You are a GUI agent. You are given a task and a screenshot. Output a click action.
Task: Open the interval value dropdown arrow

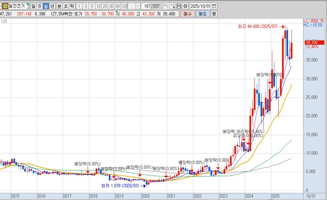(137, 6)
